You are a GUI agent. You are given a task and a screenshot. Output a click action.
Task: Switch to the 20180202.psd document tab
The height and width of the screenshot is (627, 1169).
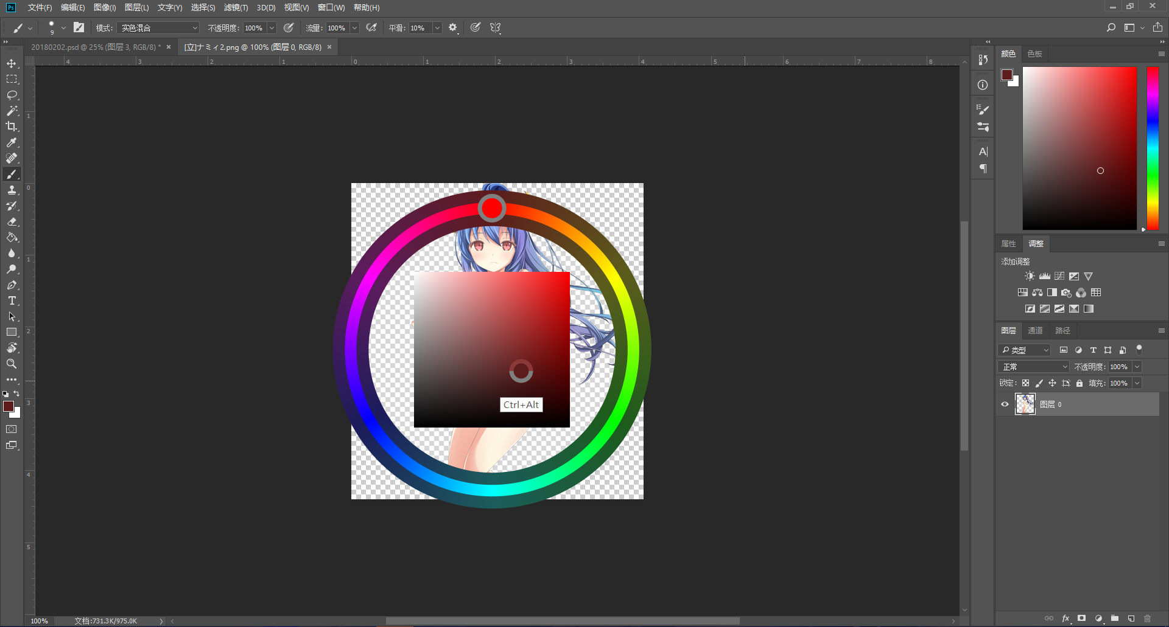pyautogui.click(x=96, y=47)
